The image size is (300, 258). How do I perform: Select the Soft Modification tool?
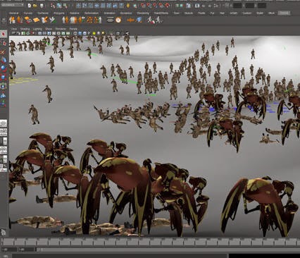pyautogui.click(x=4, y=94)
